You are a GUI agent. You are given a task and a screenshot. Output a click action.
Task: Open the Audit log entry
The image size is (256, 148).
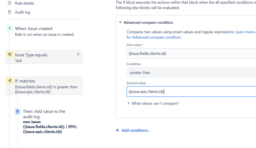pyautogui.click(x=23, y=12)
